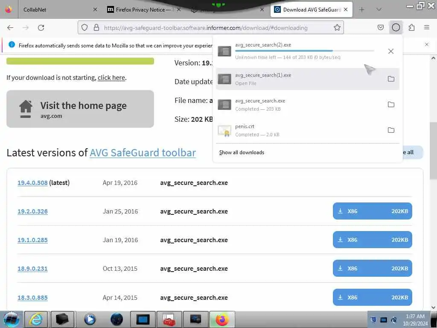437x328 pixels.
Task: Click the Apr 19, 2016 date cell
Action: [120, 183]
